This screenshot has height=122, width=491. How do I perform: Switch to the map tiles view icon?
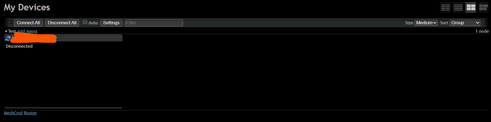coord(483,7)
